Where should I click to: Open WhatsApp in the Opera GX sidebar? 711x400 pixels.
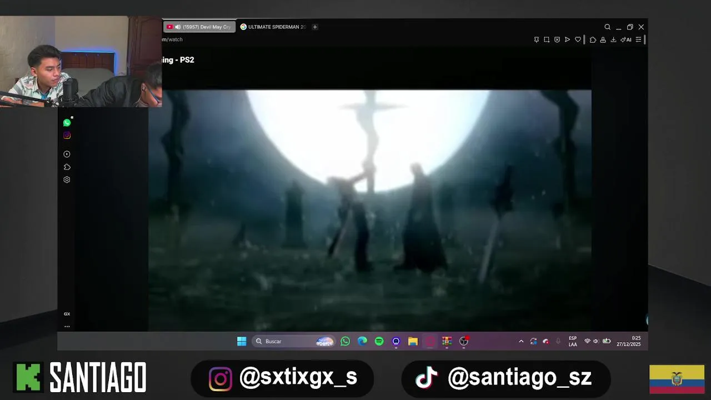click(67, 123)
